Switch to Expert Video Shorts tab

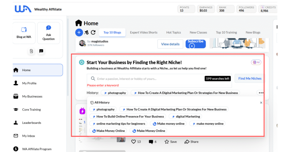pos(144,32)
